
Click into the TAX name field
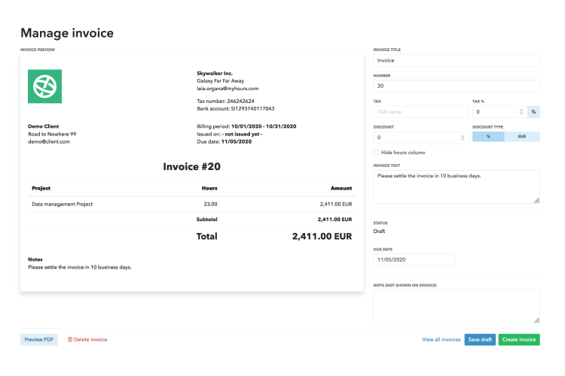tap(421, 112)
